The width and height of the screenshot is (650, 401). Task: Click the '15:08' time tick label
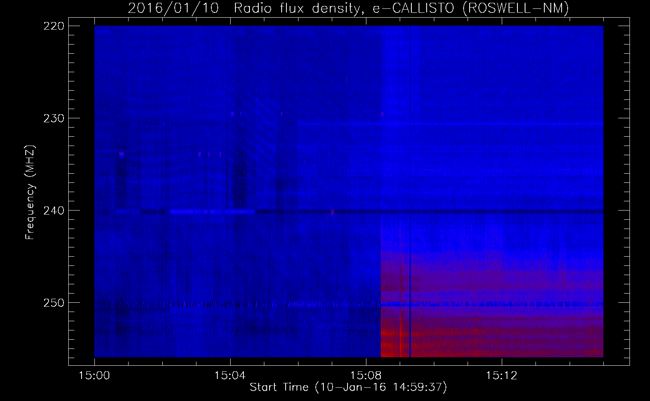366,376
